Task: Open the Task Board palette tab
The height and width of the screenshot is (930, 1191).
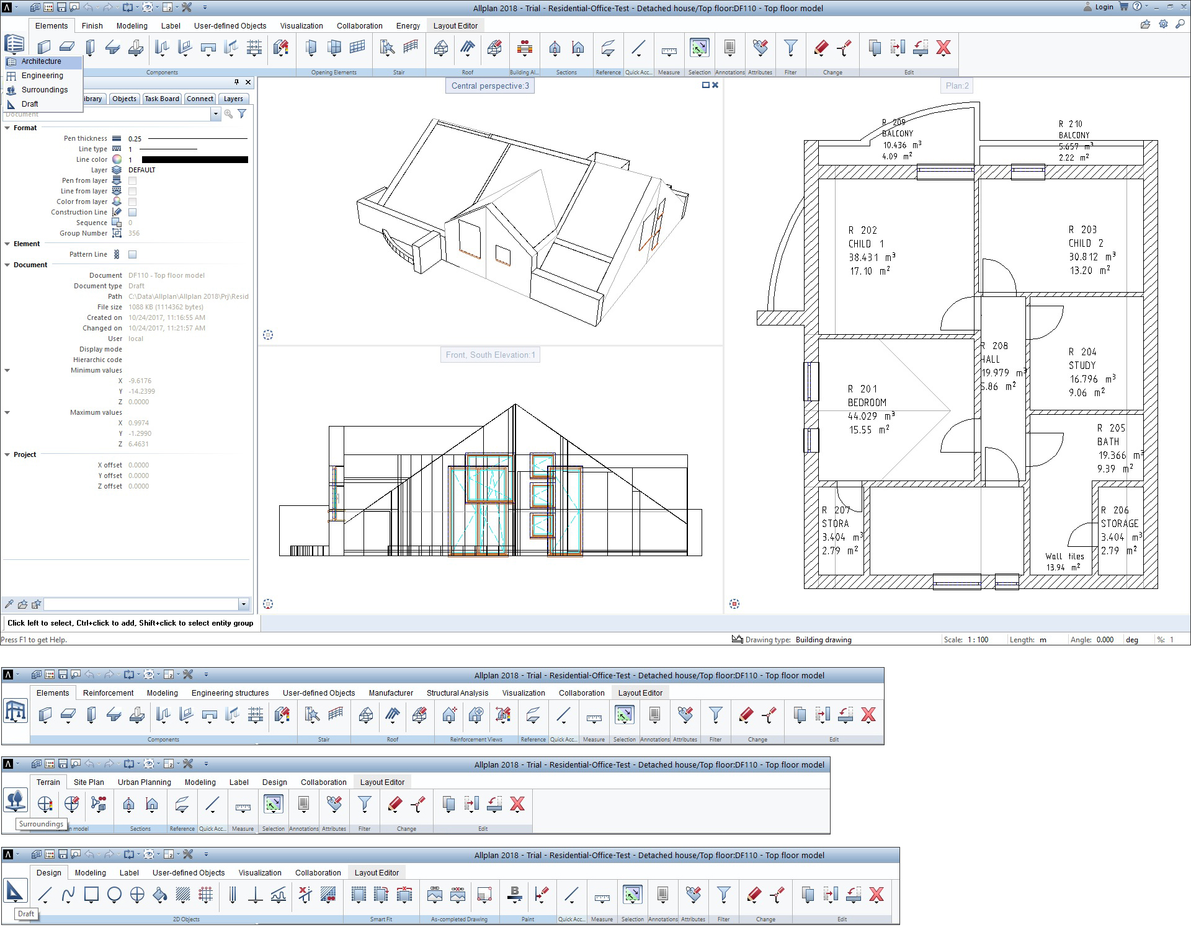Action: pos(161,99)
